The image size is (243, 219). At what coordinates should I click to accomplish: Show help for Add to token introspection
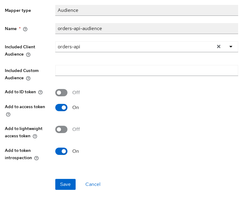[36, 158]
